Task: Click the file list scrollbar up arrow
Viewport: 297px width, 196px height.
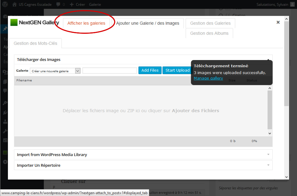Action: (x=270, y=88)
